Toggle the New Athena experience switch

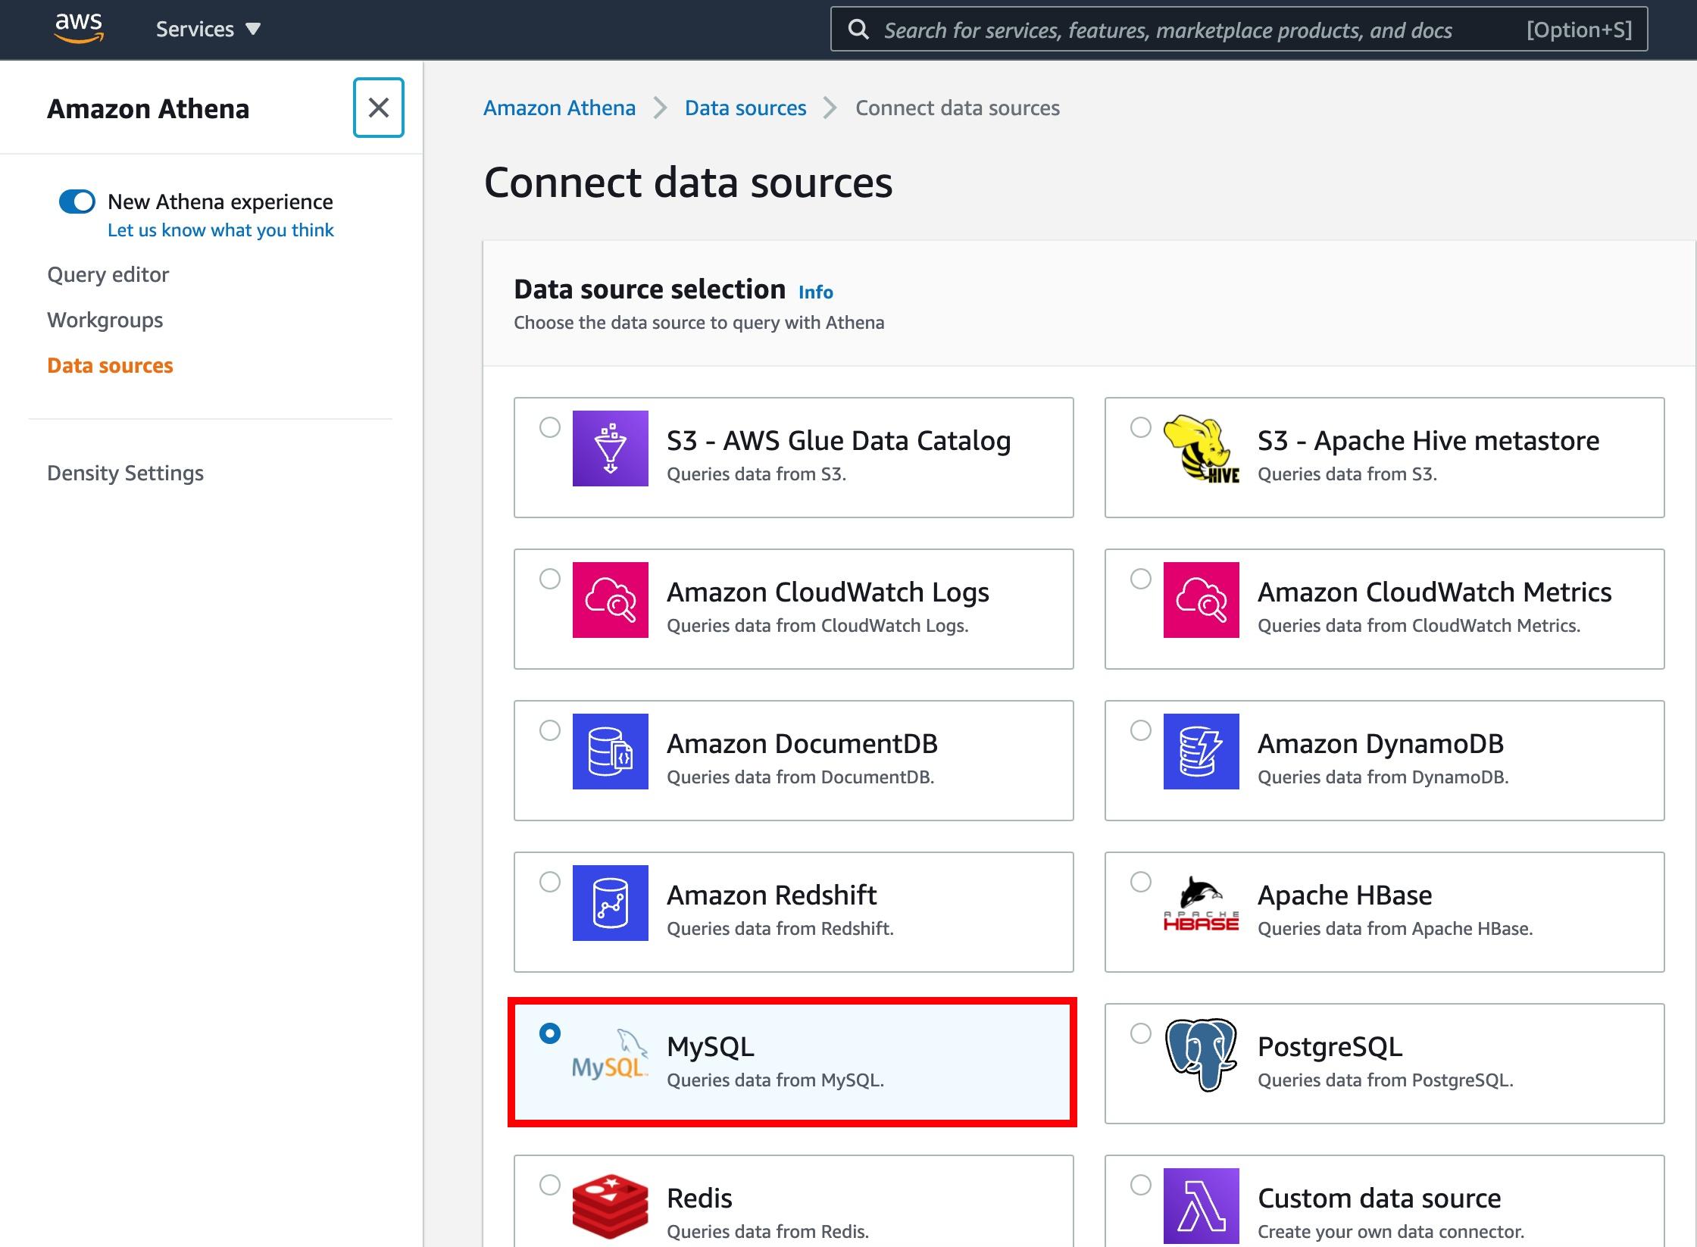tap(77, 202)
